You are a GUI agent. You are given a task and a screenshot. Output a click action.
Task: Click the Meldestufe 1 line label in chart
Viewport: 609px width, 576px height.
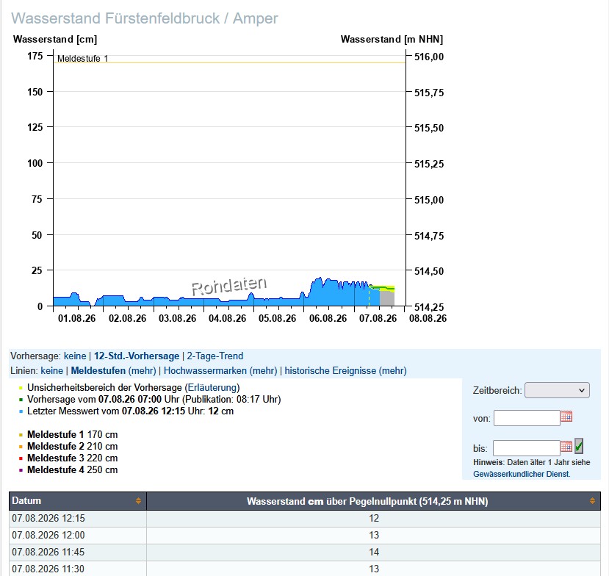(x=83, y=59)
